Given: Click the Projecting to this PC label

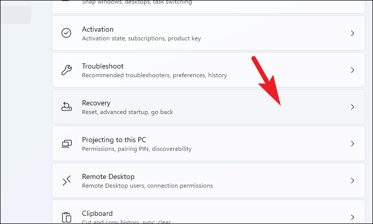Looking at the screenshot, I should click(x=117, y=140).
